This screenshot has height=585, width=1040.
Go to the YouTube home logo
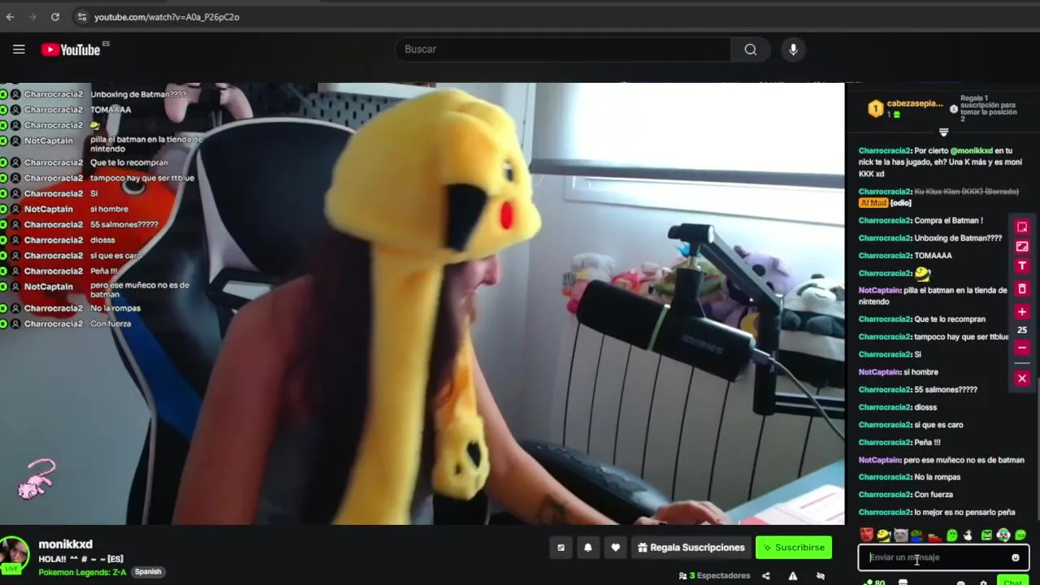coord(71,50)
